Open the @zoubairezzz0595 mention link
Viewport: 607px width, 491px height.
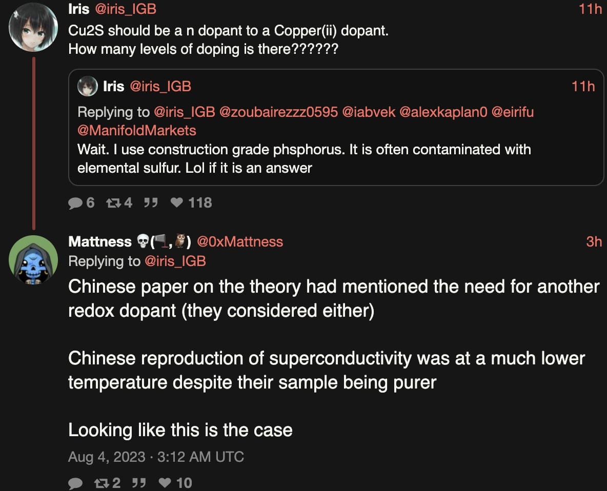pyautogui.click(x=278, y=112)
